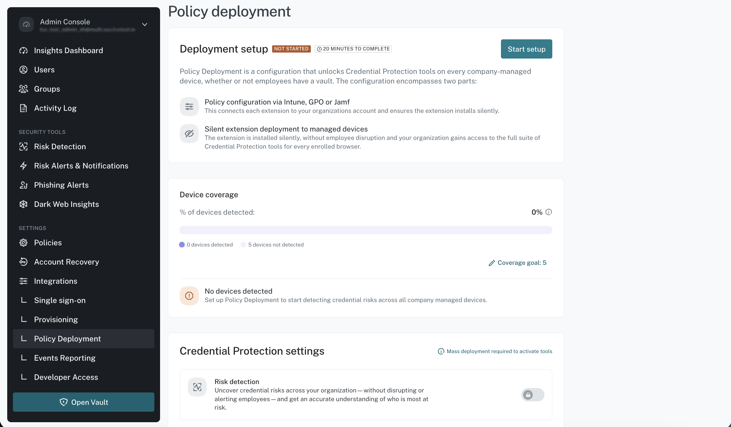The image size is (731, 427).
Task: Open the Admin Console switcher header
Action: click(x=83, y=25)
